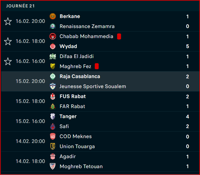Click the Berkane club logo
The width and height of the screenshot is (200, 175).
(53, 16)
